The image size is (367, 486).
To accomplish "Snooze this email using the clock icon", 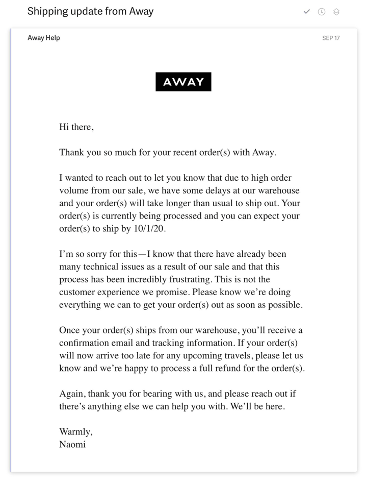I will point(321,11).
